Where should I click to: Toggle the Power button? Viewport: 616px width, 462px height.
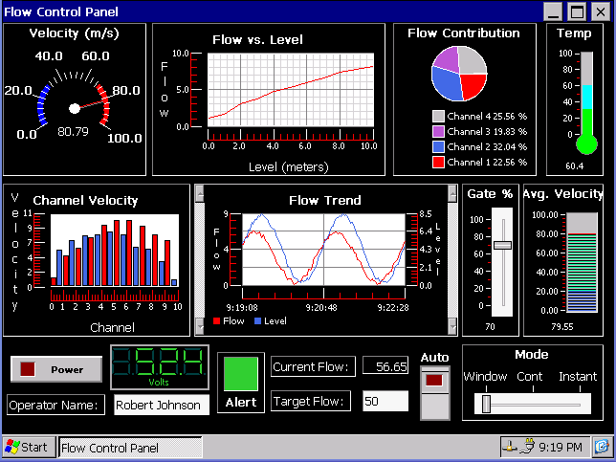(56, 369)
